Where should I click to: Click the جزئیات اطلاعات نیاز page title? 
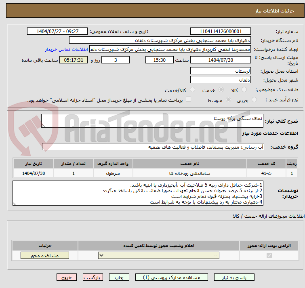pos(275,11)
